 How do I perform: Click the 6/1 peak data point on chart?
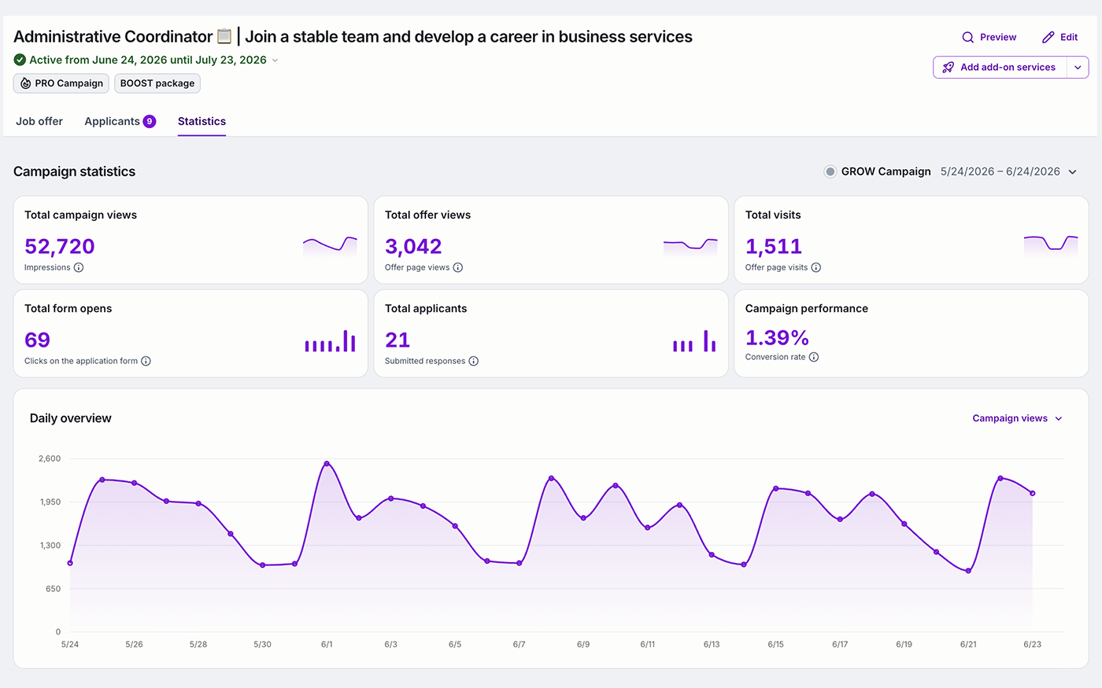[x=327, y=464]
